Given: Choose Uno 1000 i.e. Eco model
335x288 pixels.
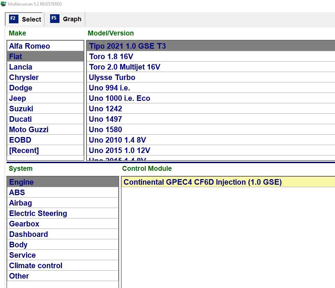Looking at the screenshot, I should pos(119,98).
